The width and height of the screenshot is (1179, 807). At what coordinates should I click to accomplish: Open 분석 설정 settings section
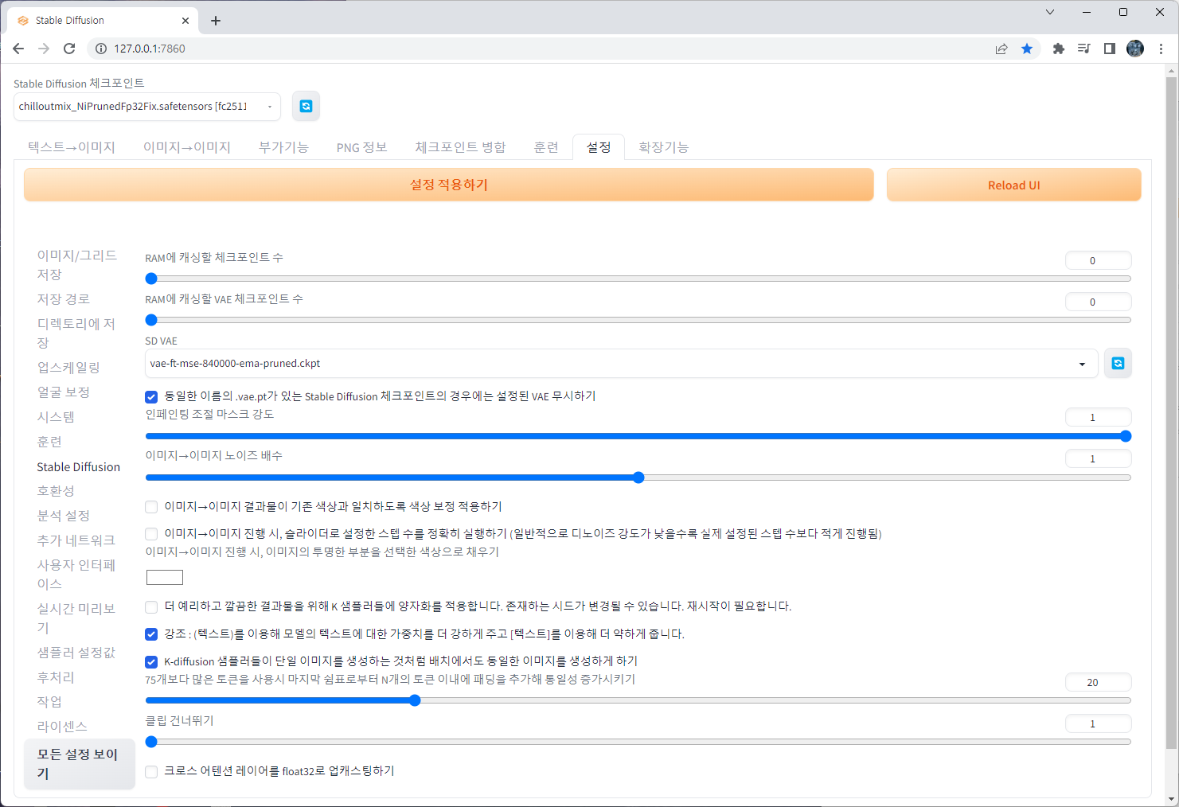[x=64, y=516]
